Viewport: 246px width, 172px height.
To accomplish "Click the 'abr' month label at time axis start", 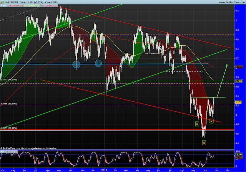I will click(3, 170).
